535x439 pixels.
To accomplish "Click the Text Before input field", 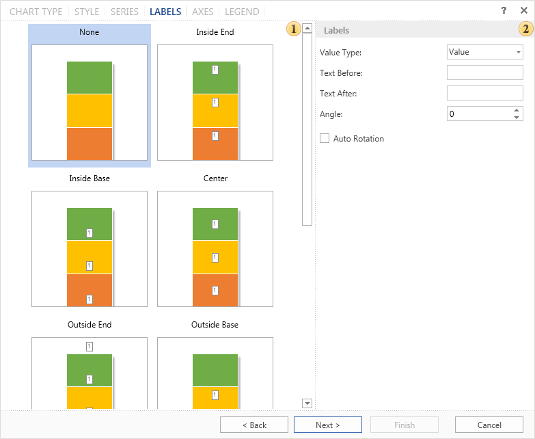I will pyautogui.click(x=484, y=72).
